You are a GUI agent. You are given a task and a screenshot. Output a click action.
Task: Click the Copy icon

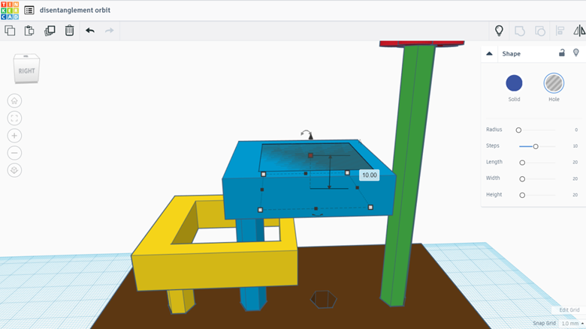tap(10, 31)
